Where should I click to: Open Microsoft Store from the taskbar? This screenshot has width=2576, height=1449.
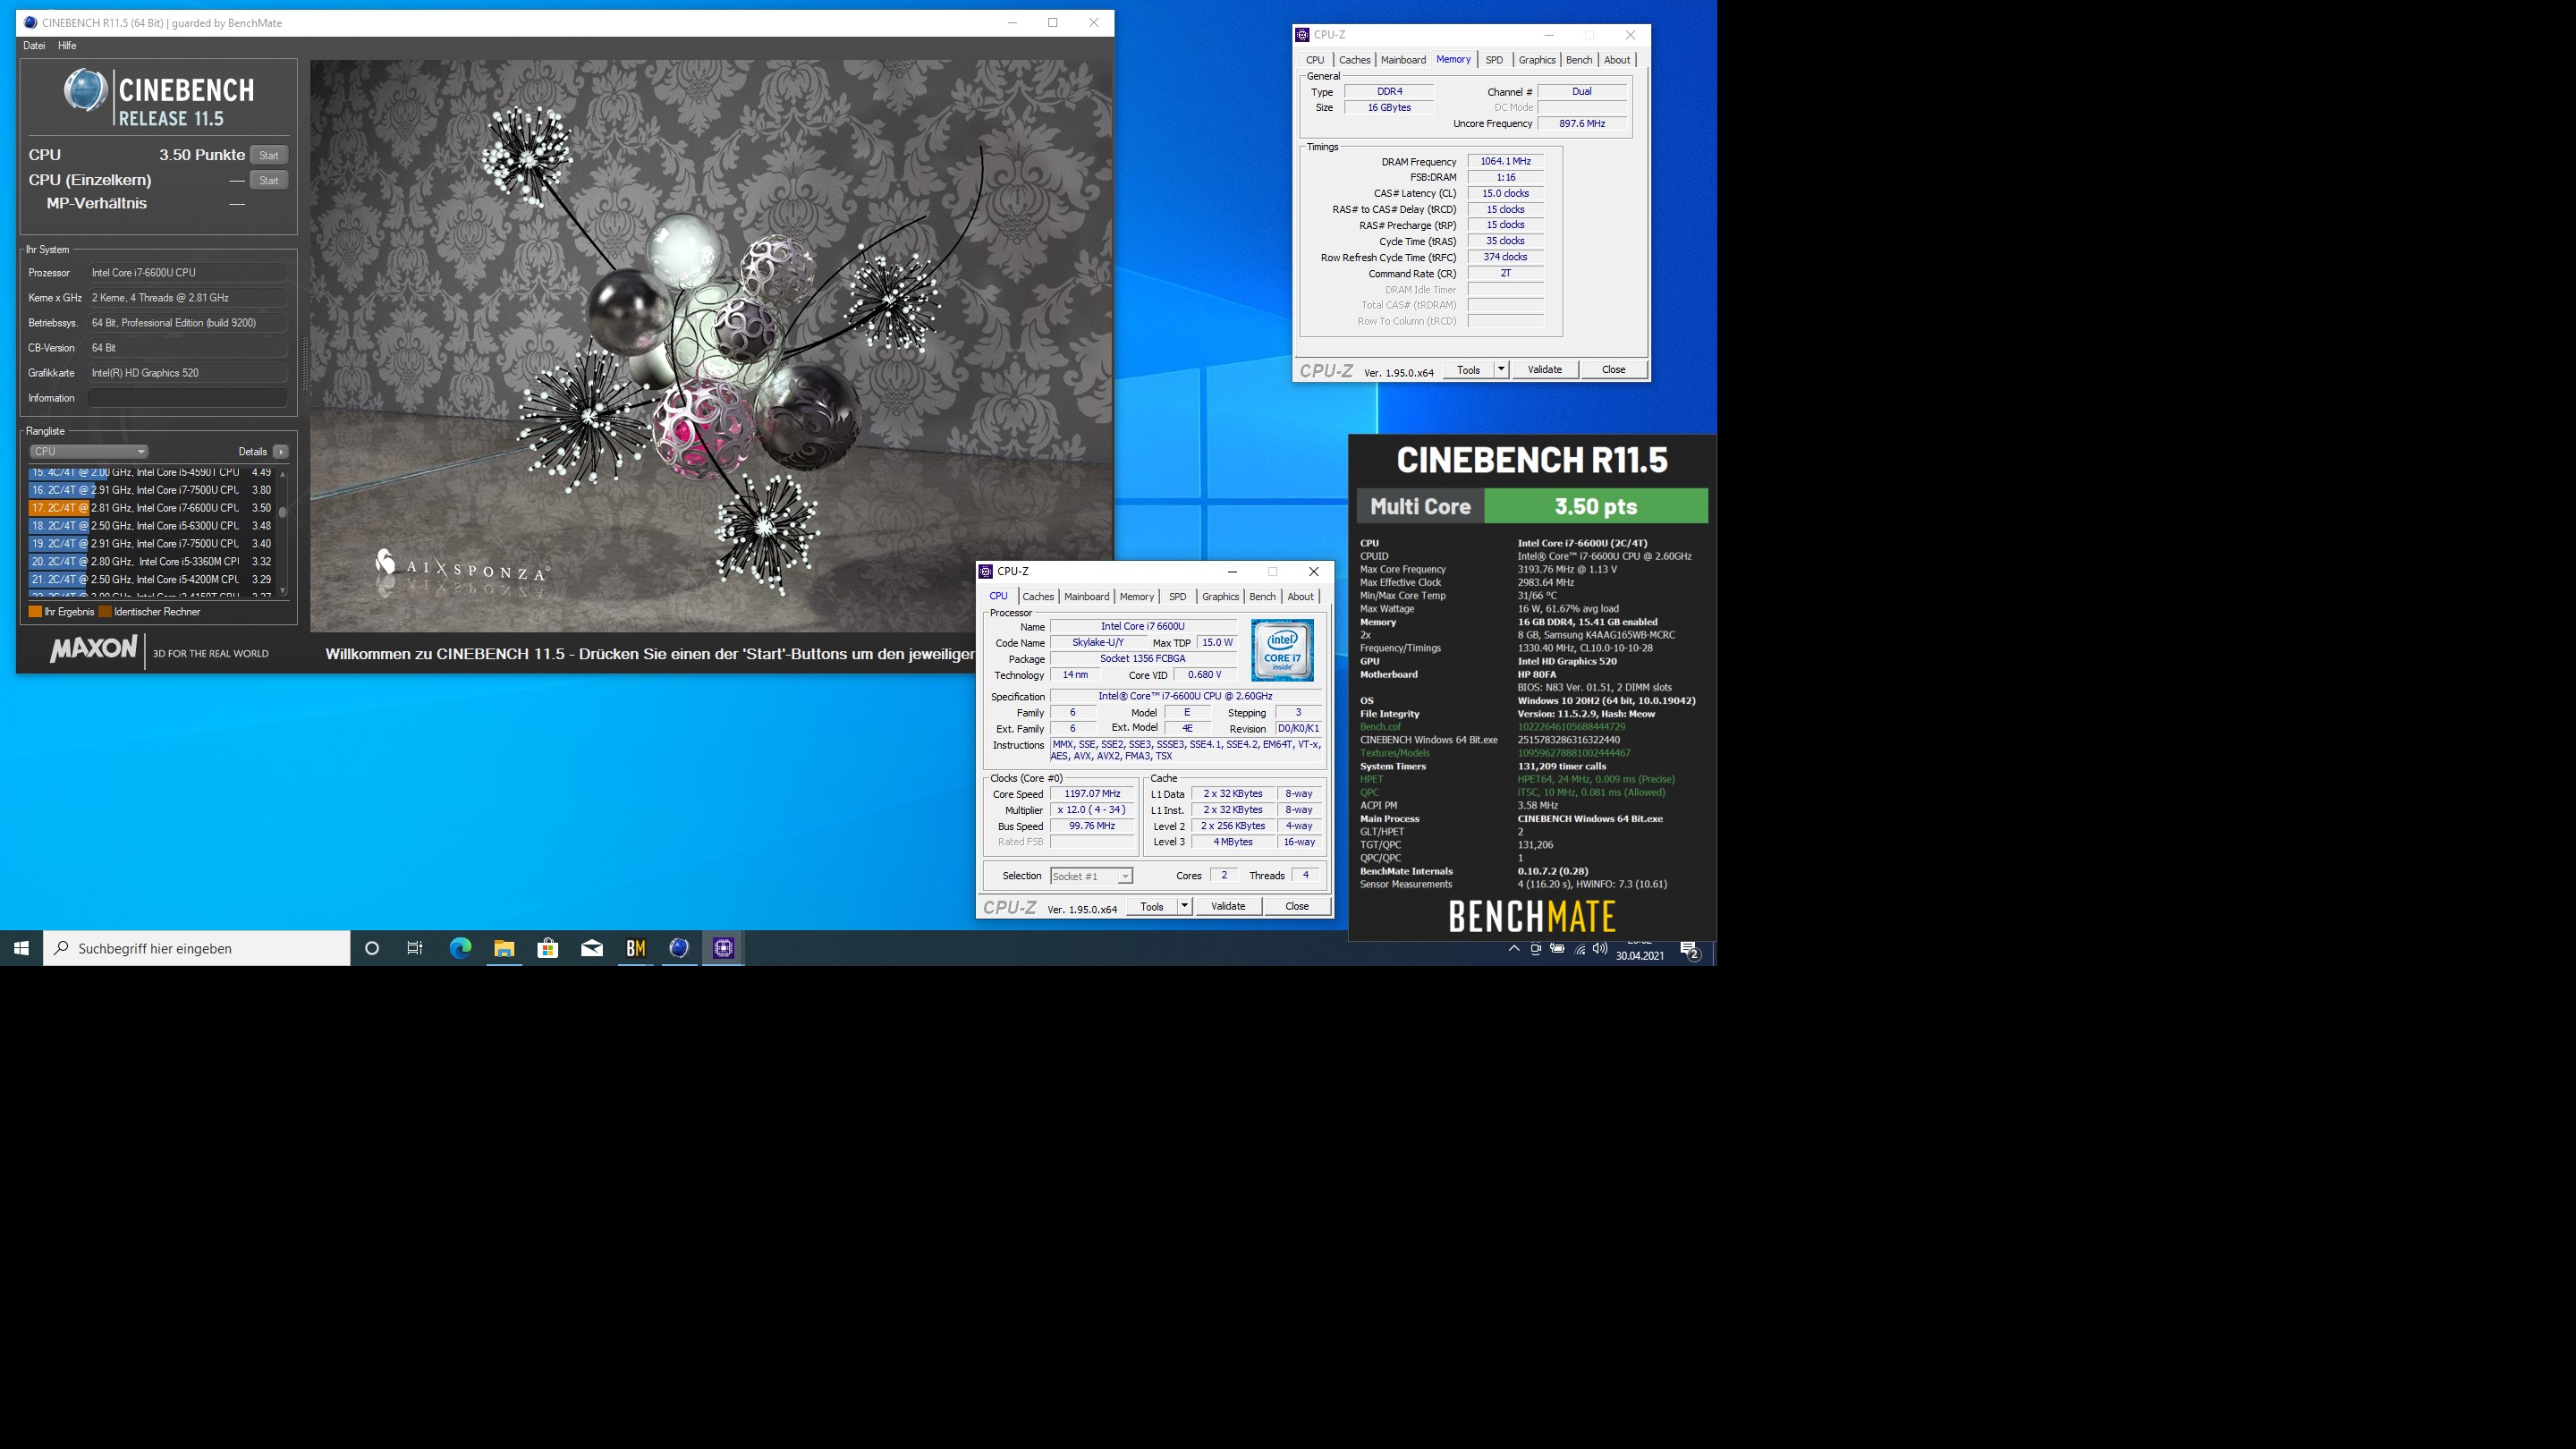tap(548, 948)
